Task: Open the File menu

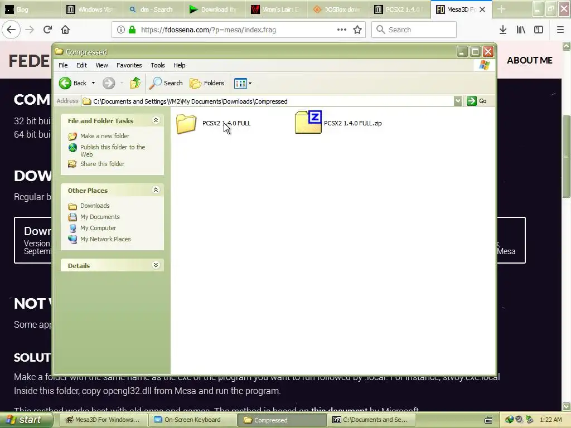Action: 63,65
